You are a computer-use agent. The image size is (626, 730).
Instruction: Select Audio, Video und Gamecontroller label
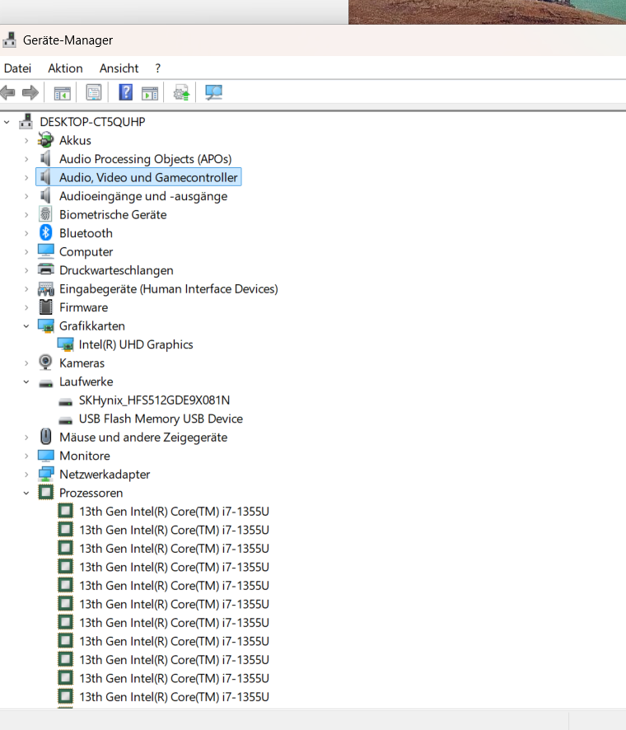coord(148,177)
